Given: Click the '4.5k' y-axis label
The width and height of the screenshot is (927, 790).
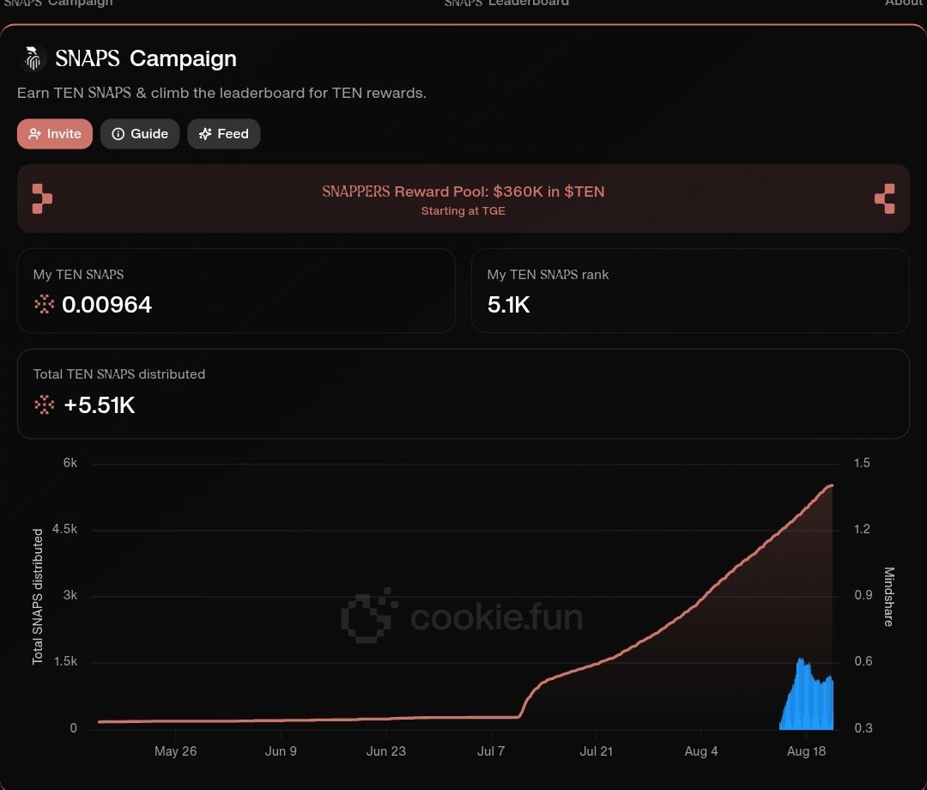Looking at the screenshot, I should [64, 529].
